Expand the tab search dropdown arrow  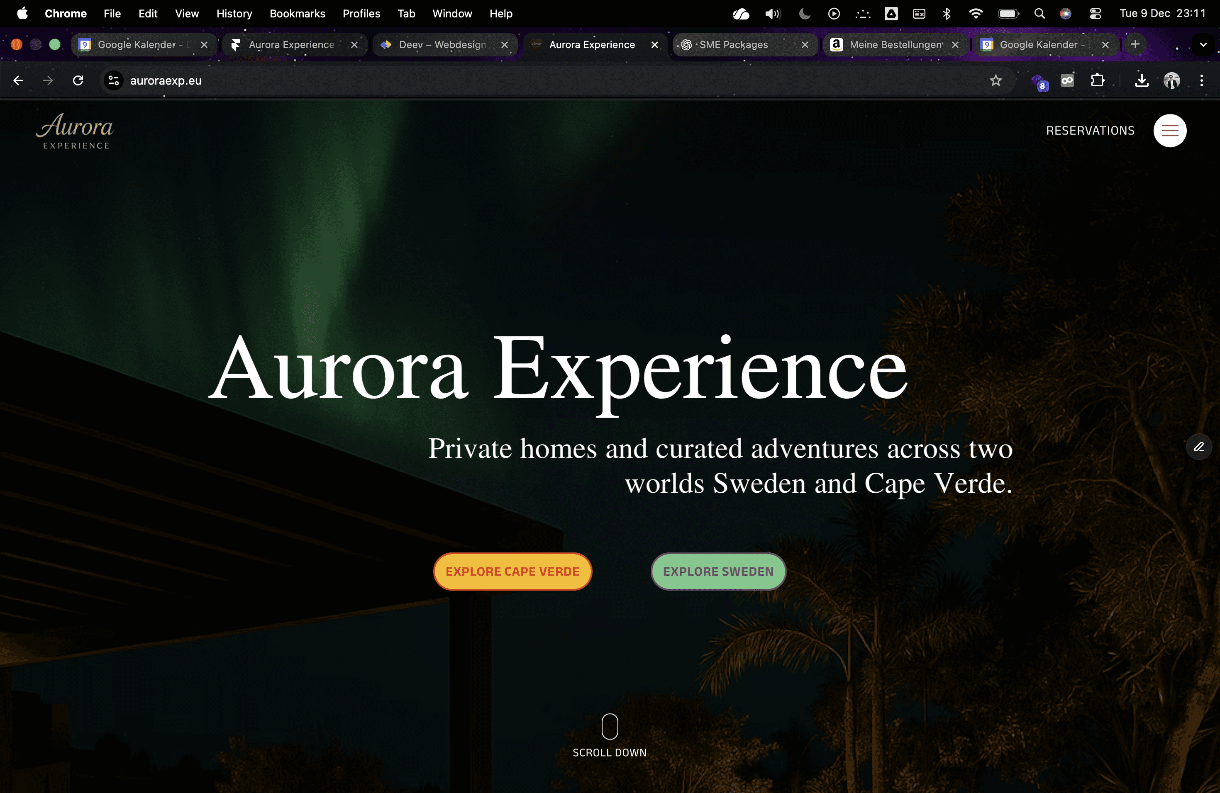1203,44
